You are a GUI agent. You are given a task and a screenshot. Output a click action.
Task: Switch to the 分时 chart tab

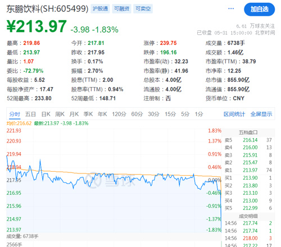coord(15,114)
